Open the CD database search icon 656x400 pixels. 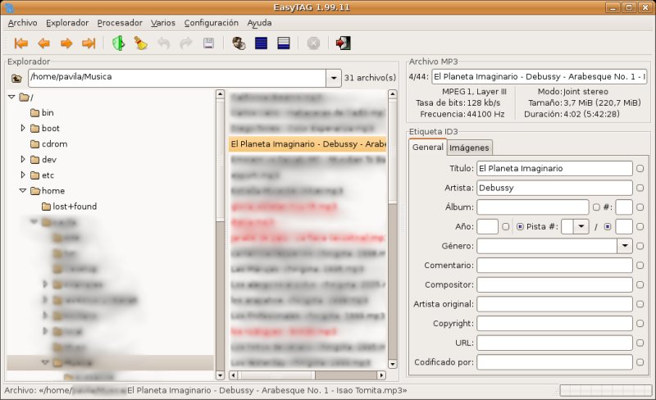(239, 43)
